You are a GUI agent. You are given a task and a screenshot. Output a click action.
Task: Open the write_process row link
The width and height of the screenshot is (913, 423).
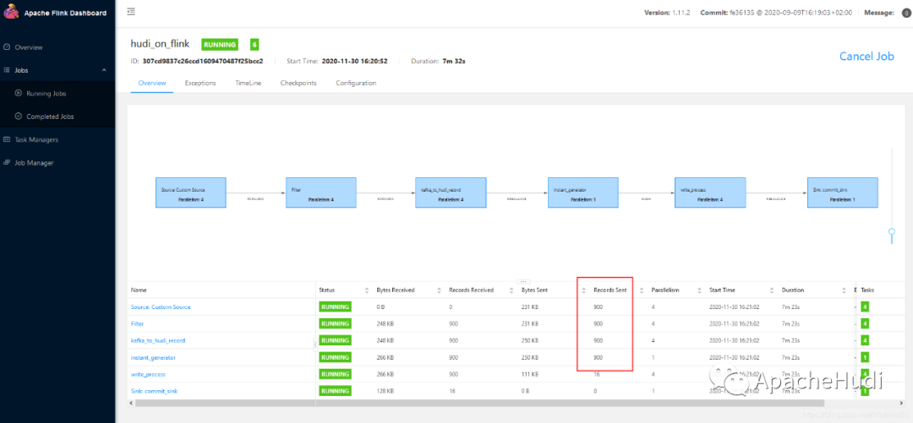(x=148, y=374)
